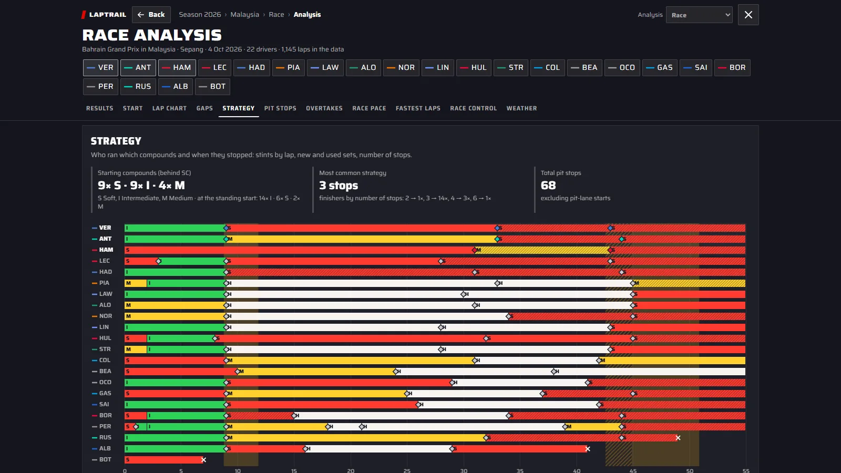
Task: Click BOT retirement X marker
Action: 203,460
